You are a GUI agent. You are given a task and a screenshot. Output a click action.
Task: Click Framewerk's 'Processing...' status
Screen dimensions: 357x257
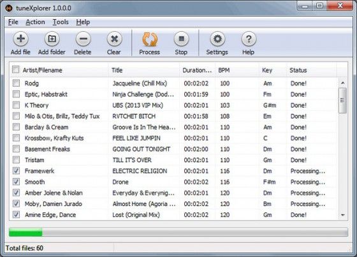pos(308,171)
